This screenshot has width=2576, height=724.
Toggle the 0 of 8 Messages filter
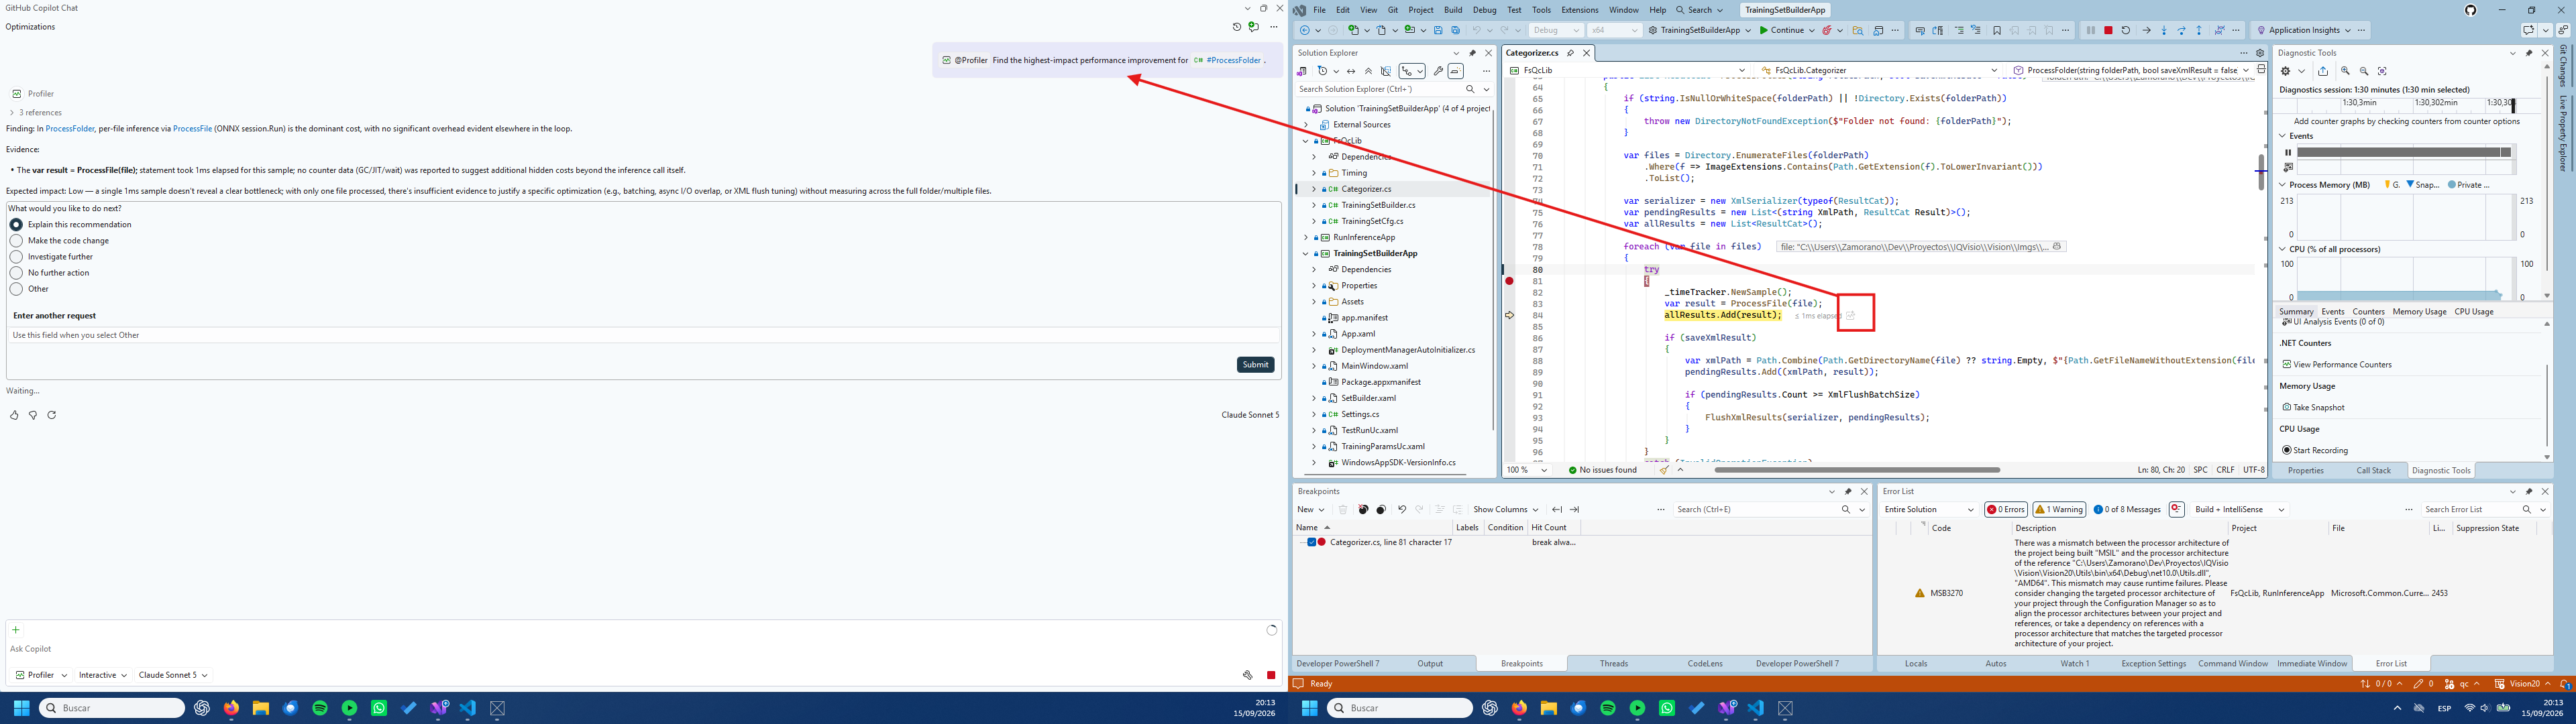[2127, 509]
